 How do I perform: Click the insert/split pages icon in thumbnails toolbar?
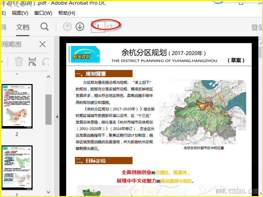(x=32, y=61)
